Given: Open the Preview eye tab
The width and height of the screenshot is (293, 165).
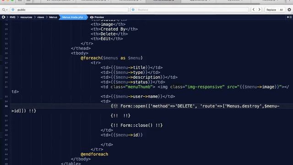Looking at the screenshot, I should point(97,17).
